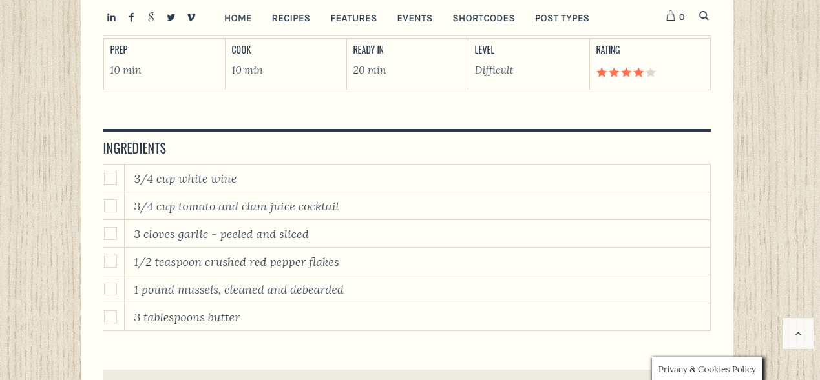Click the Level value 'Difficult'

(x=494, y=70)
